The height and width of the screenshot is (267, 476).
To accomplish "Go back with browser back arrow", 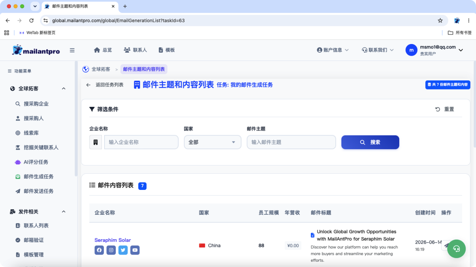I will point(8,21).
